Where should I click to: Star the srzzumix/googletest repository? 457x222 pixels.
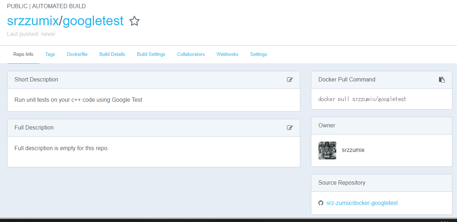(x=134, y=21)
